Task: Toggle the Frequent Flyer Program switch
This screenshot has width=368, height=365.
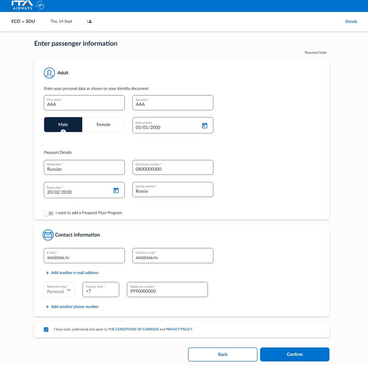Action: 48,213
